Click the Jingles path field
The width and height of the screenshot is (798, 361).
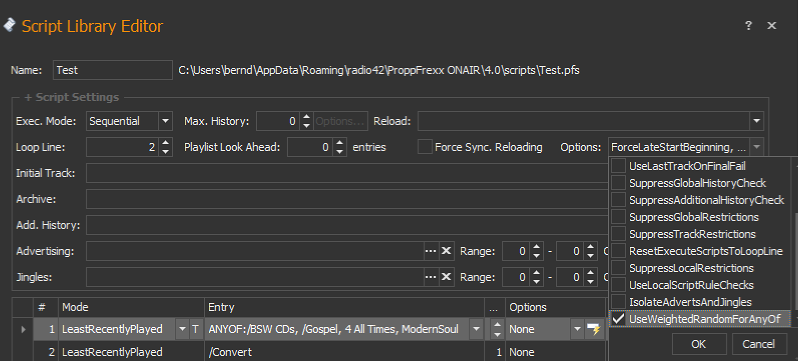point(255,277)
